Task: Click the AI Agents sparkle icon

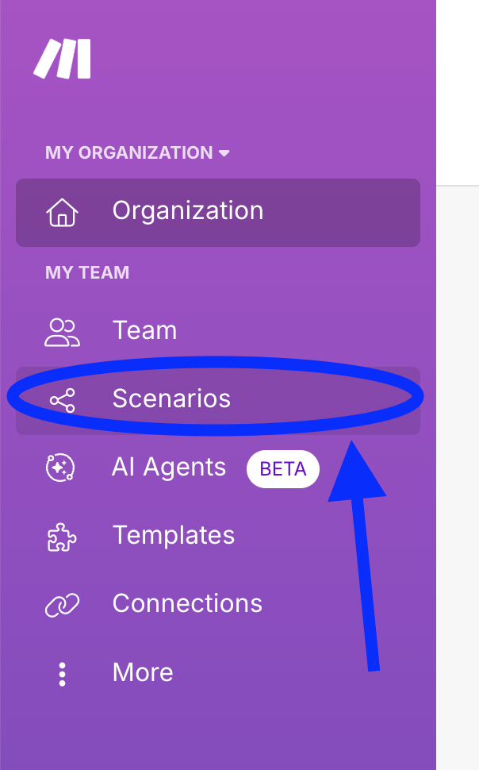Action: [x=63, y=468]
